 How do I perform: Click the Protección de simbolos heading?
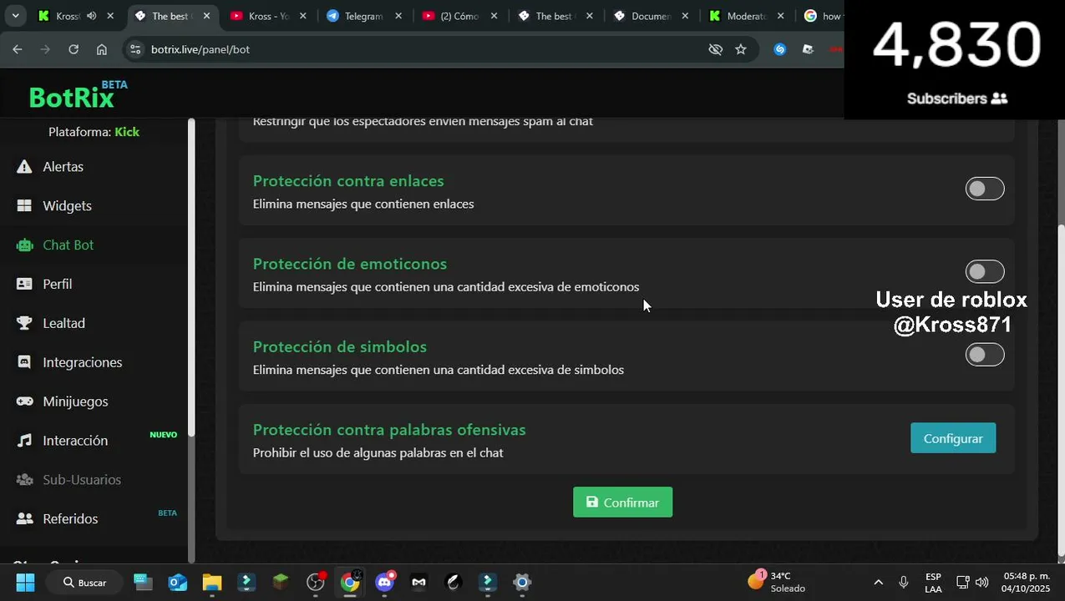tap(340, 346)
